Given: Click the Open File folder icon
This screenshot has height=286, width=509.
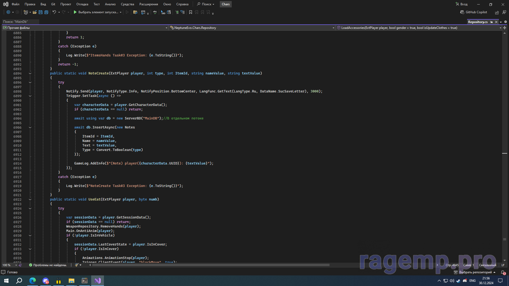Looking at the screenshot, I should coord(35,12).
